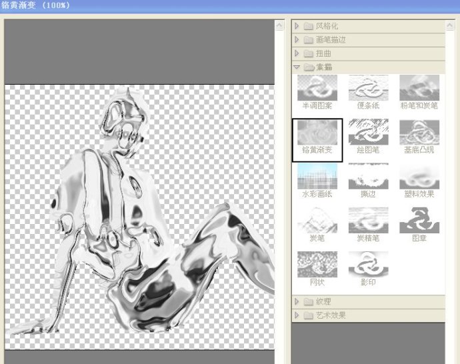The image size is (460, 364).
Task: Select the 绘图笔 filter thumbnail
Action: click(368, 133)
